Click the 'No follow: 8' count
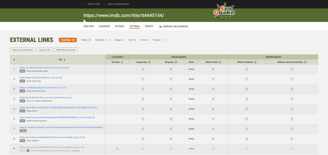This screenshot has width=328, height=155. pyautogui.click(x=101, y=40)
